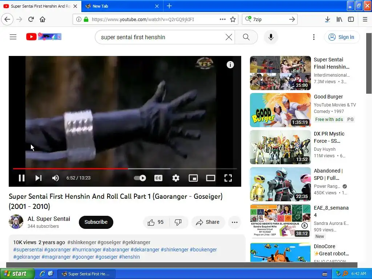Go to browser home page icon

[x=43, y=19]
